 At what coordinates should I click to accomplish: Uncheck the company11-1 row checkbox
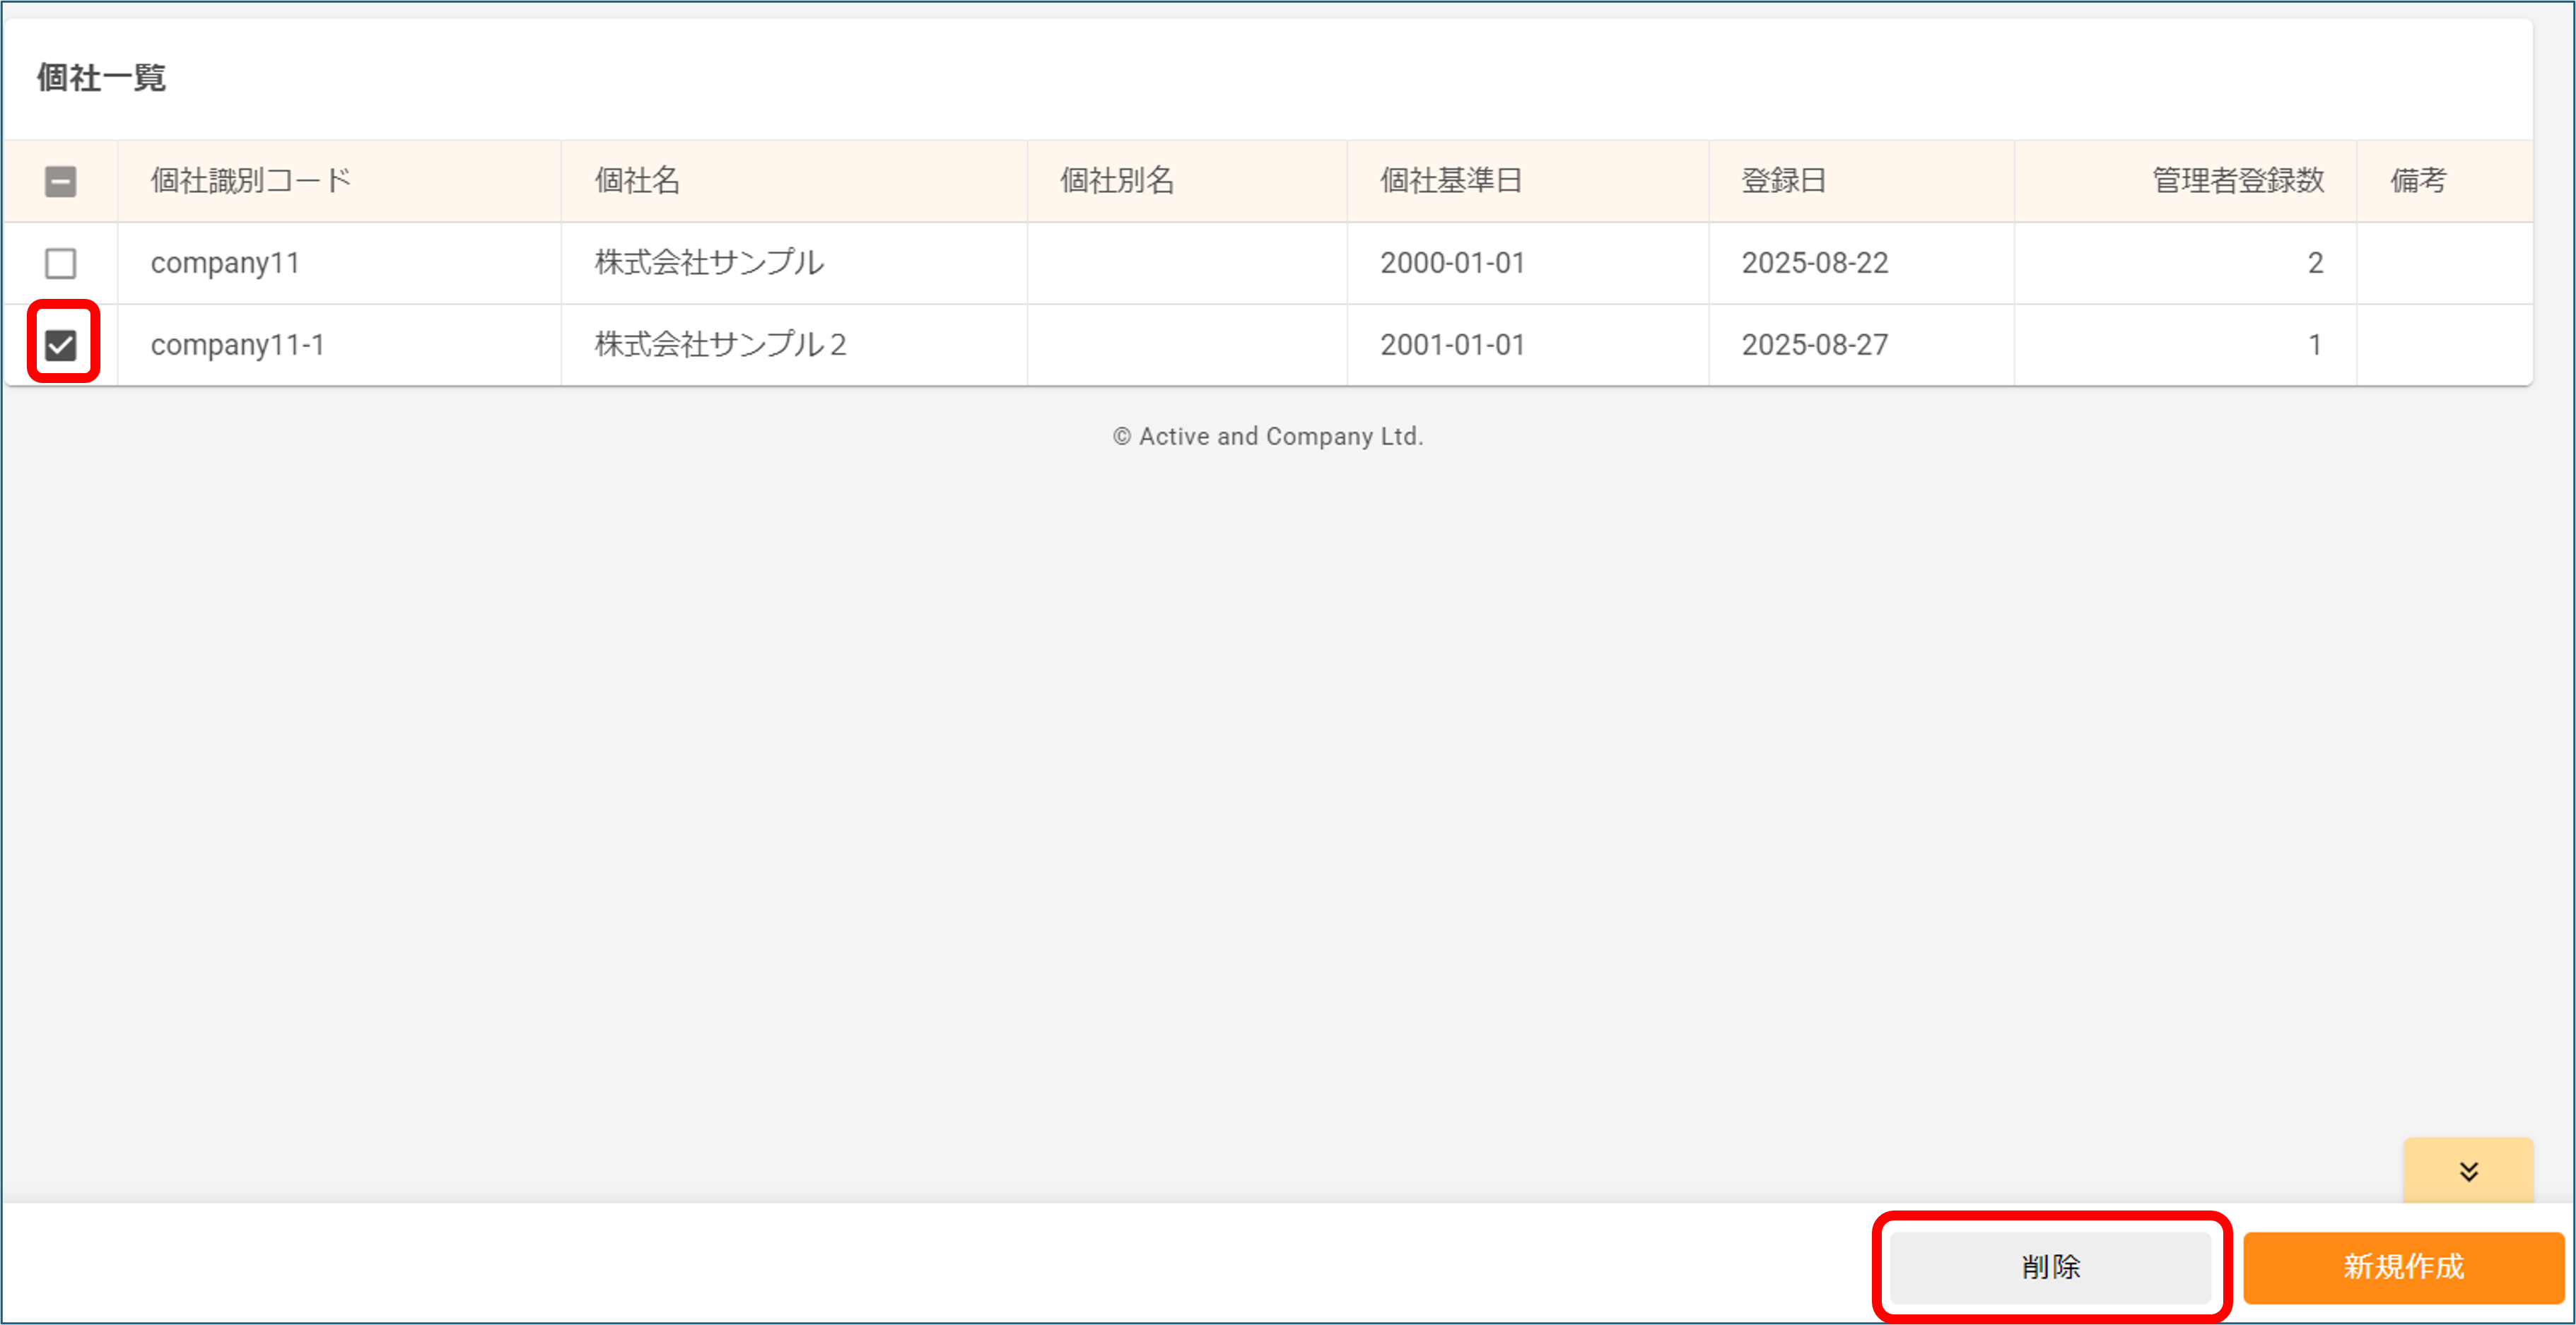tap(61, 345)
